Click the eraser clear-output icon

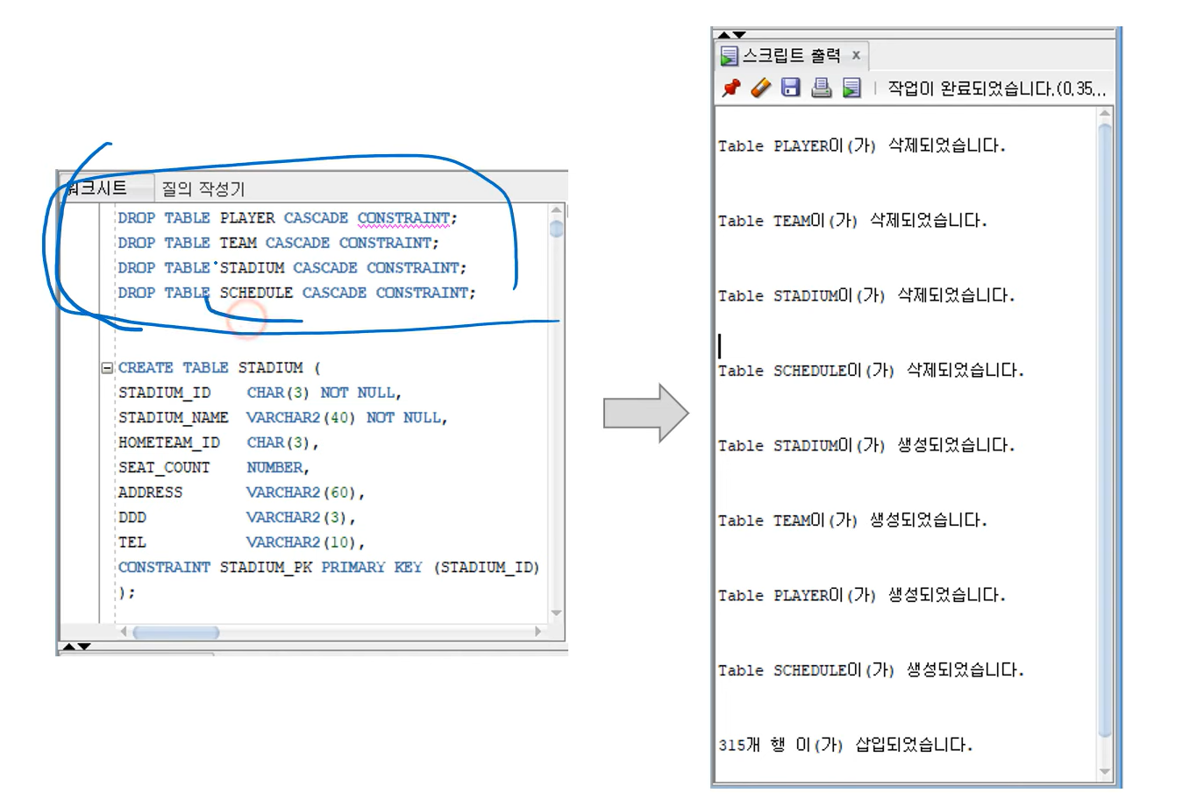click(761, 88)
